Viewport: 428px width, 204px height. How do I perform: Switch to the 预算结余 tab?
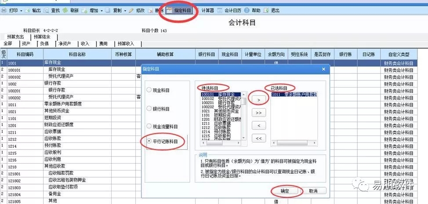coord(42,37)
